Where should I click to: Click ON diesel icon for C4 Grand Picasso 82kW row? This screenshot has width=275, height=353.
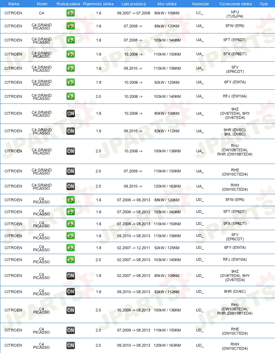pyautogui.click(x=71, y=131)
